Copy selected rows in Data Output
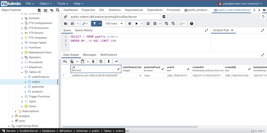Image resolution: width=267 pixels, height=133 pixels. tap(72, 61)
